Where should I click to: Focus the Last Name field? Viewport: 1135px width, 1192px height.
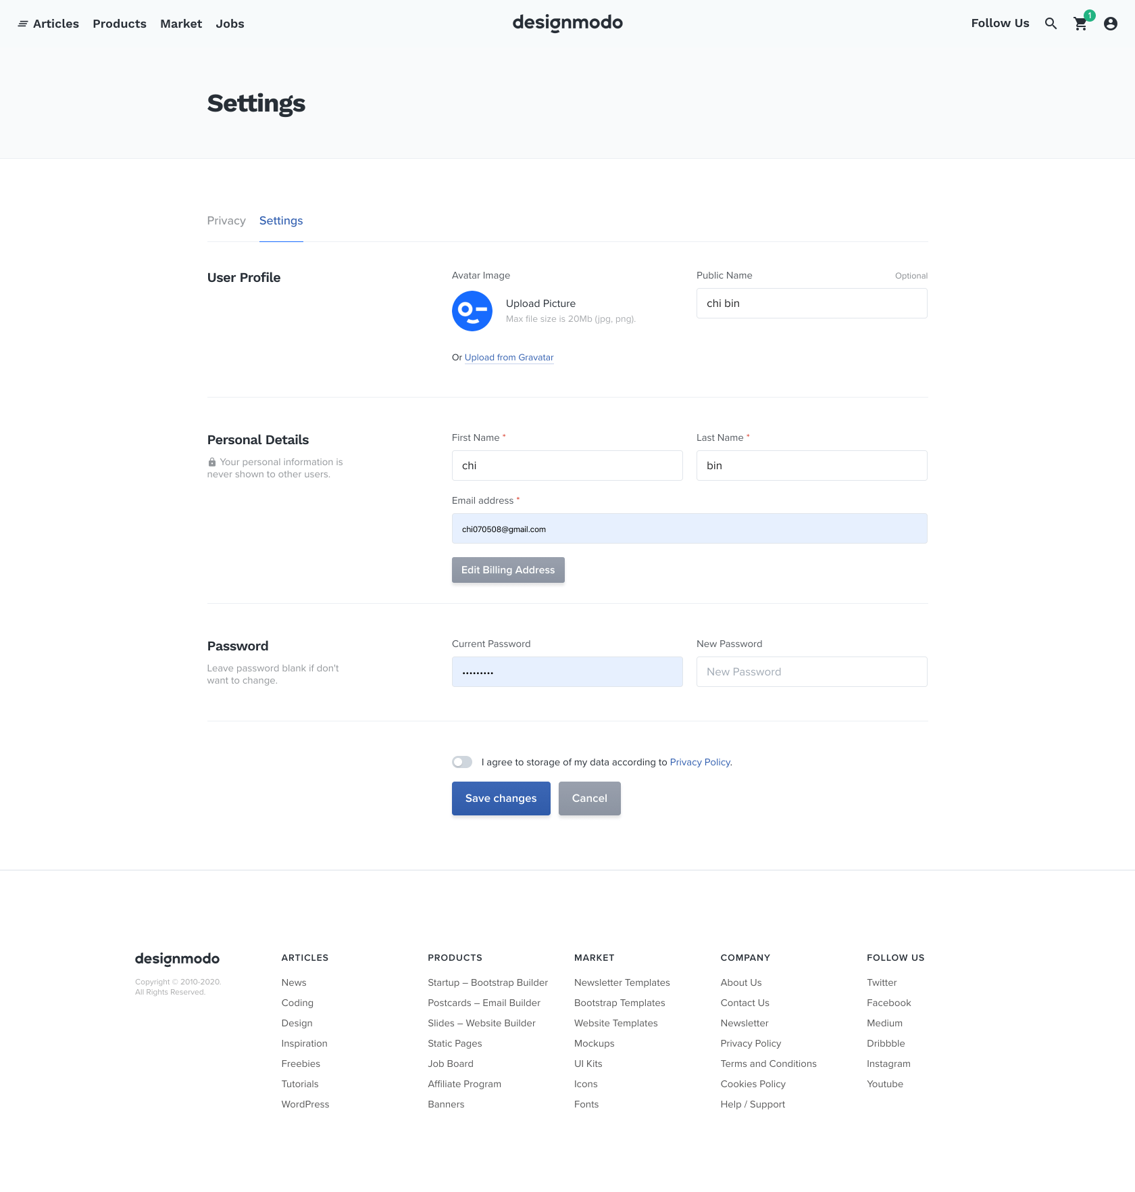(x=812, y=466)
